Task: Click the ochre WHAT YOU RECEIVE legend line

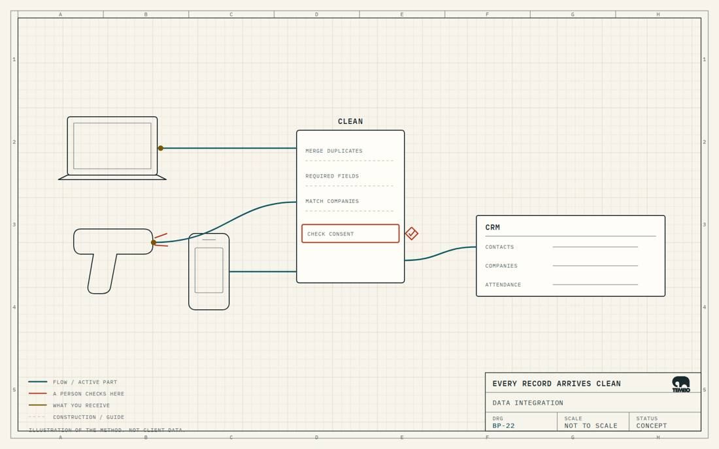Action: click(38, 405)
